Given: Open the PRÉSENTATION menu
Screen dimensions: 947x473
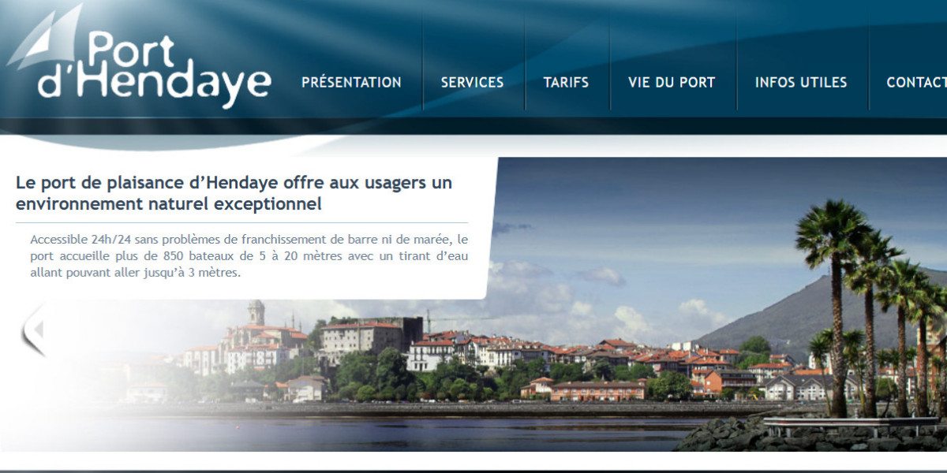Looking at the screenshot, I should point(350,82).
